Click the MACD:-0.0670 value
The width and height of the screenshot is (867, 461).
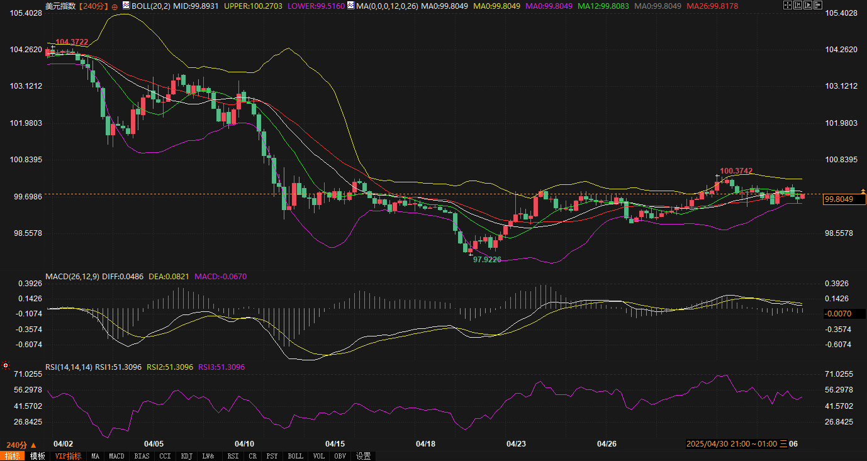pos(221,276)
